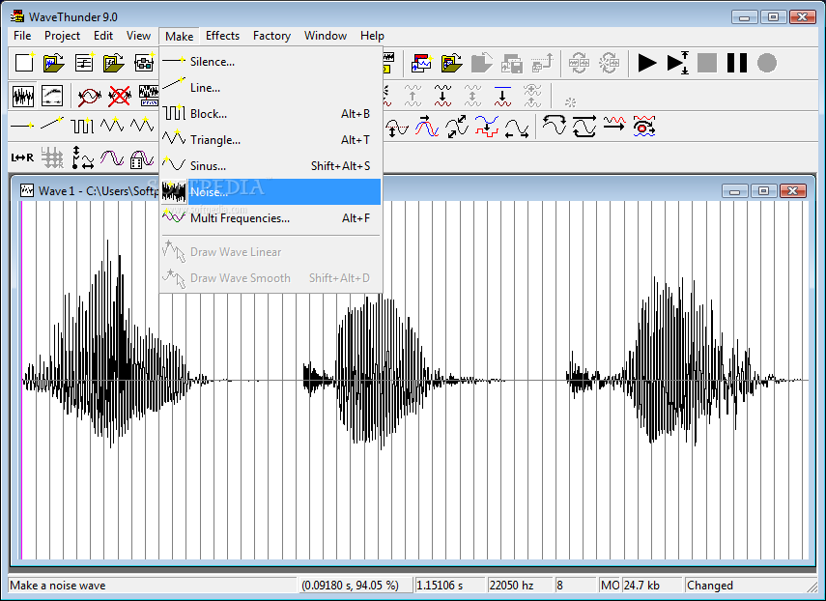Click the Open Music folder icon
826x601 pixels.
pyautogui.click(x=113, y=63)
